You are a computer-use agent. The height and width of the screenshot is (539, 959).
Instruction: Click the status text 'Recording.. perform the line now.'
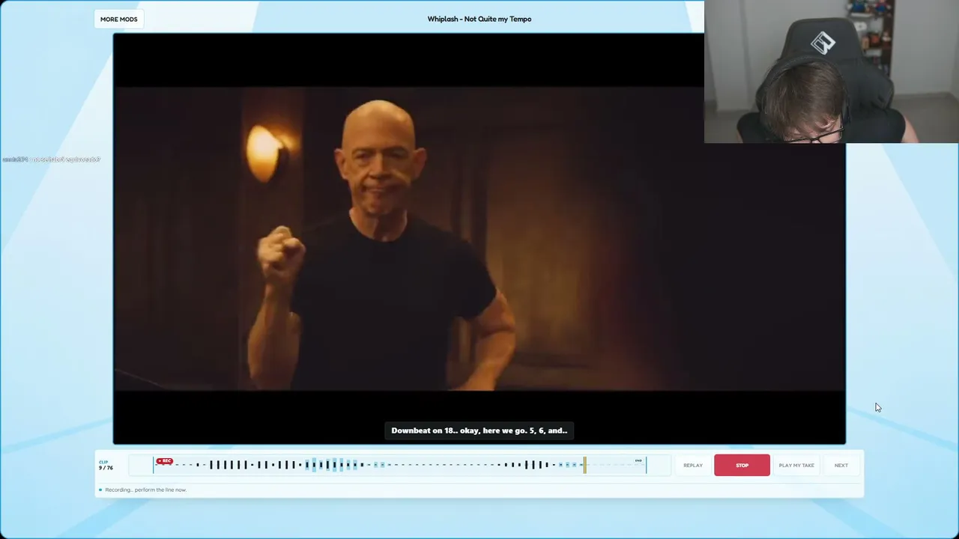point(145,490)
